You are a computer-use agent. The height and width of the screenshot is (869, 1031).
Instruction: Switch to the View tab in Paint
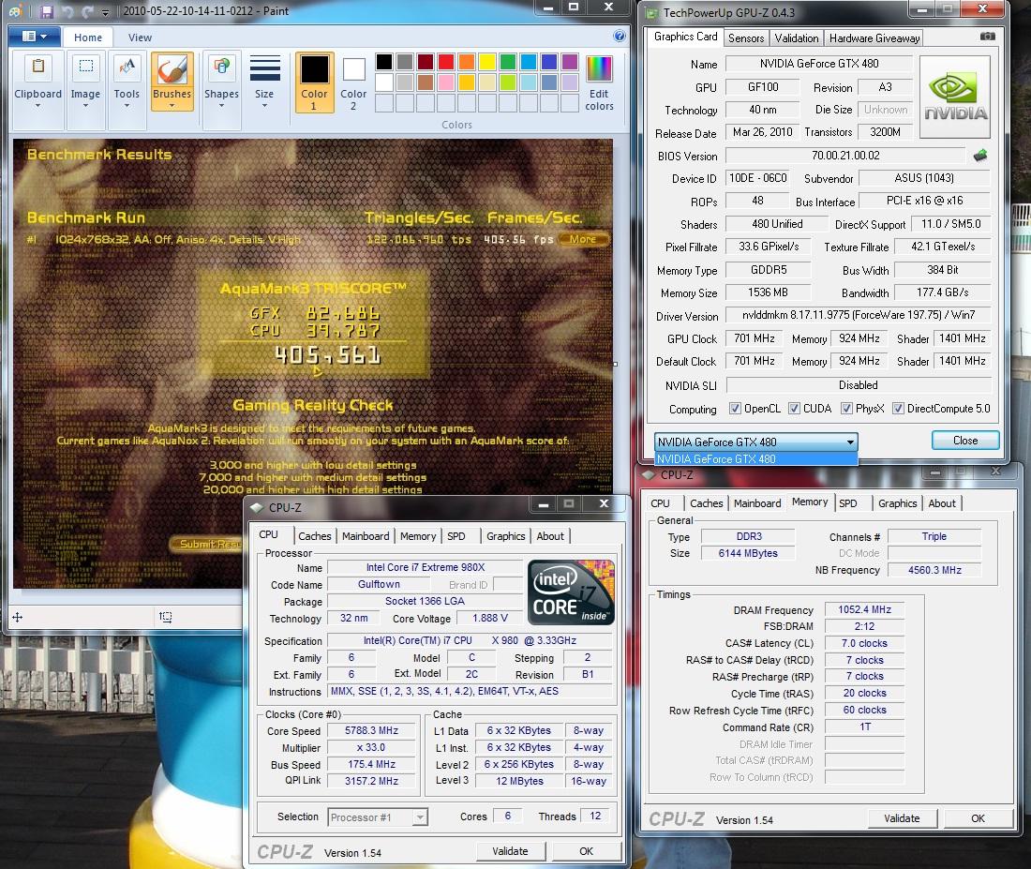coord(140,37)
